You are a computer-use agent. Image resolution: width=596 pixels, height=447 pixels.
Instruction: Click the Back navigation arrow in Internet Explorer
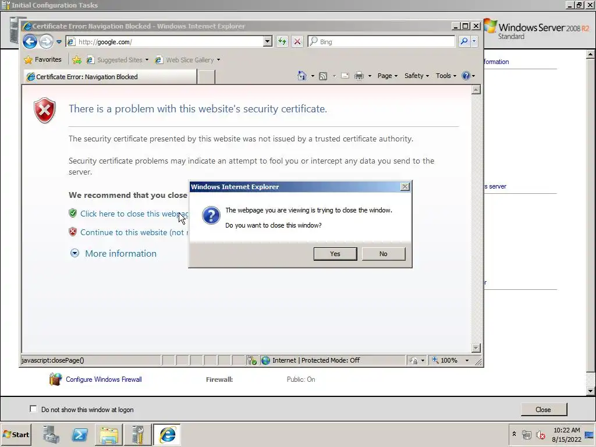(30, 41)
